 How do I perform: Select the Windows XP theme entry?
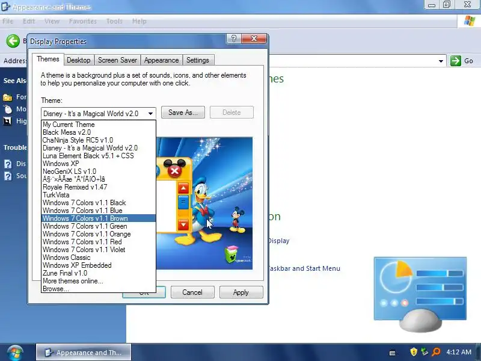[99, 164]
